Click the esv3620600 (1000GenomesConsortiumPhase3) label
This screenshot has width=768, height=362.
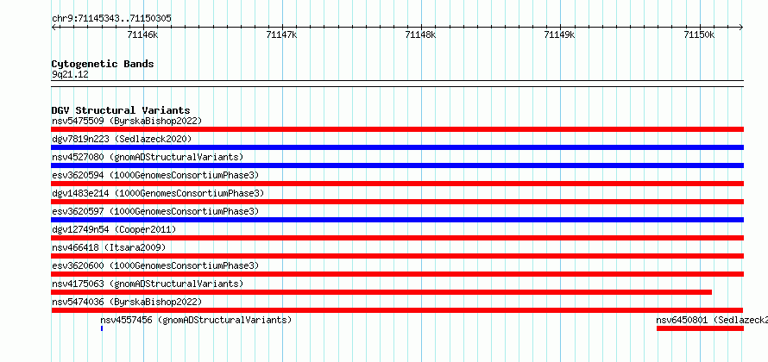click(155, 265)
